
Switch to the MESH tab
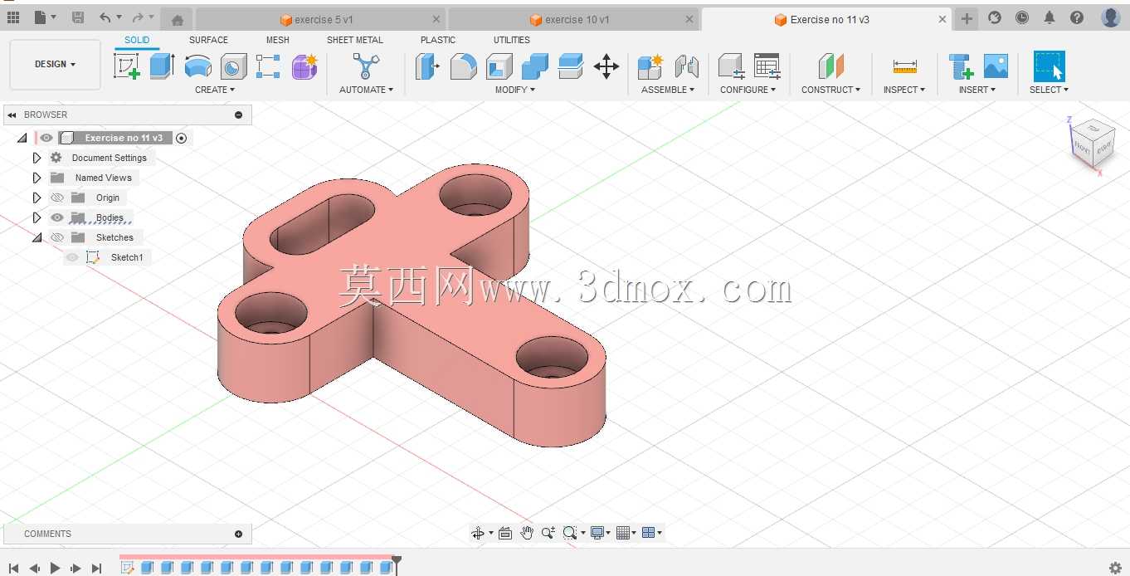278,40
